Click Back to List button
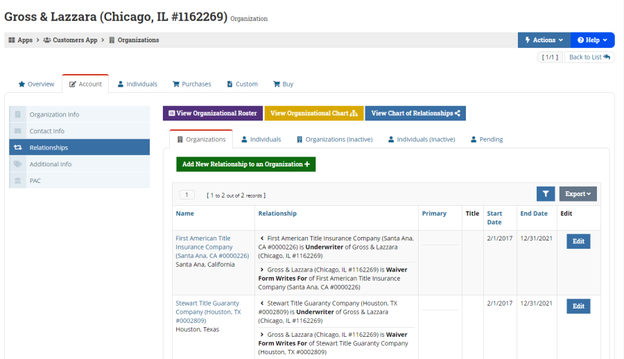Image resolution: width=624 pixels, height=359 pixels. coord(589,57)
